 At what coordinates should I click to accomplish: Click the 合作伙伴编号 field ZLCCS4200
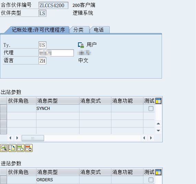53,5
